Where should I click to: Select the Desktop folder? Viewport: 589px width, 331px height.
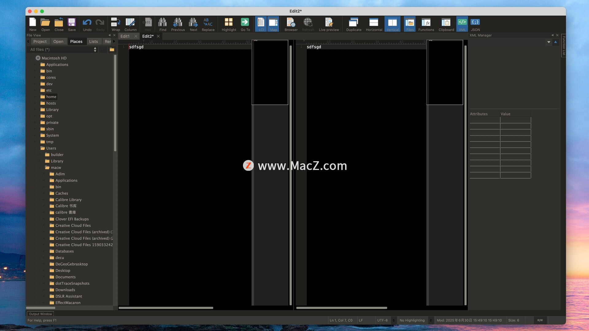63,270
